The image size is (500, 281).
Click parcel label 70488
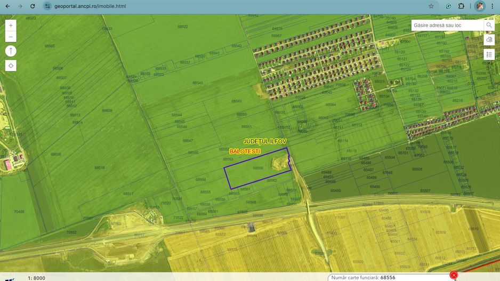pos(19,212)
